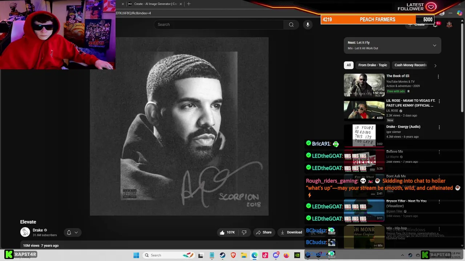The height and width of the screenshot is (261, 465).
Task: Open options menu for The Book of Eli
Action: pos(438,76)
